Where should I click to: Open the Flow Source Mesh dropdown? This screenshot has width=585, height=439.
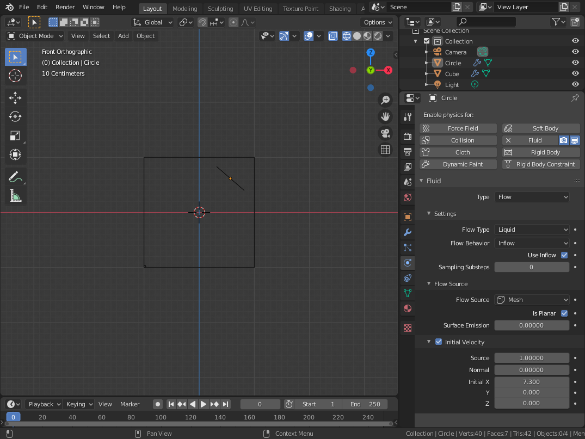coord(532,300)
